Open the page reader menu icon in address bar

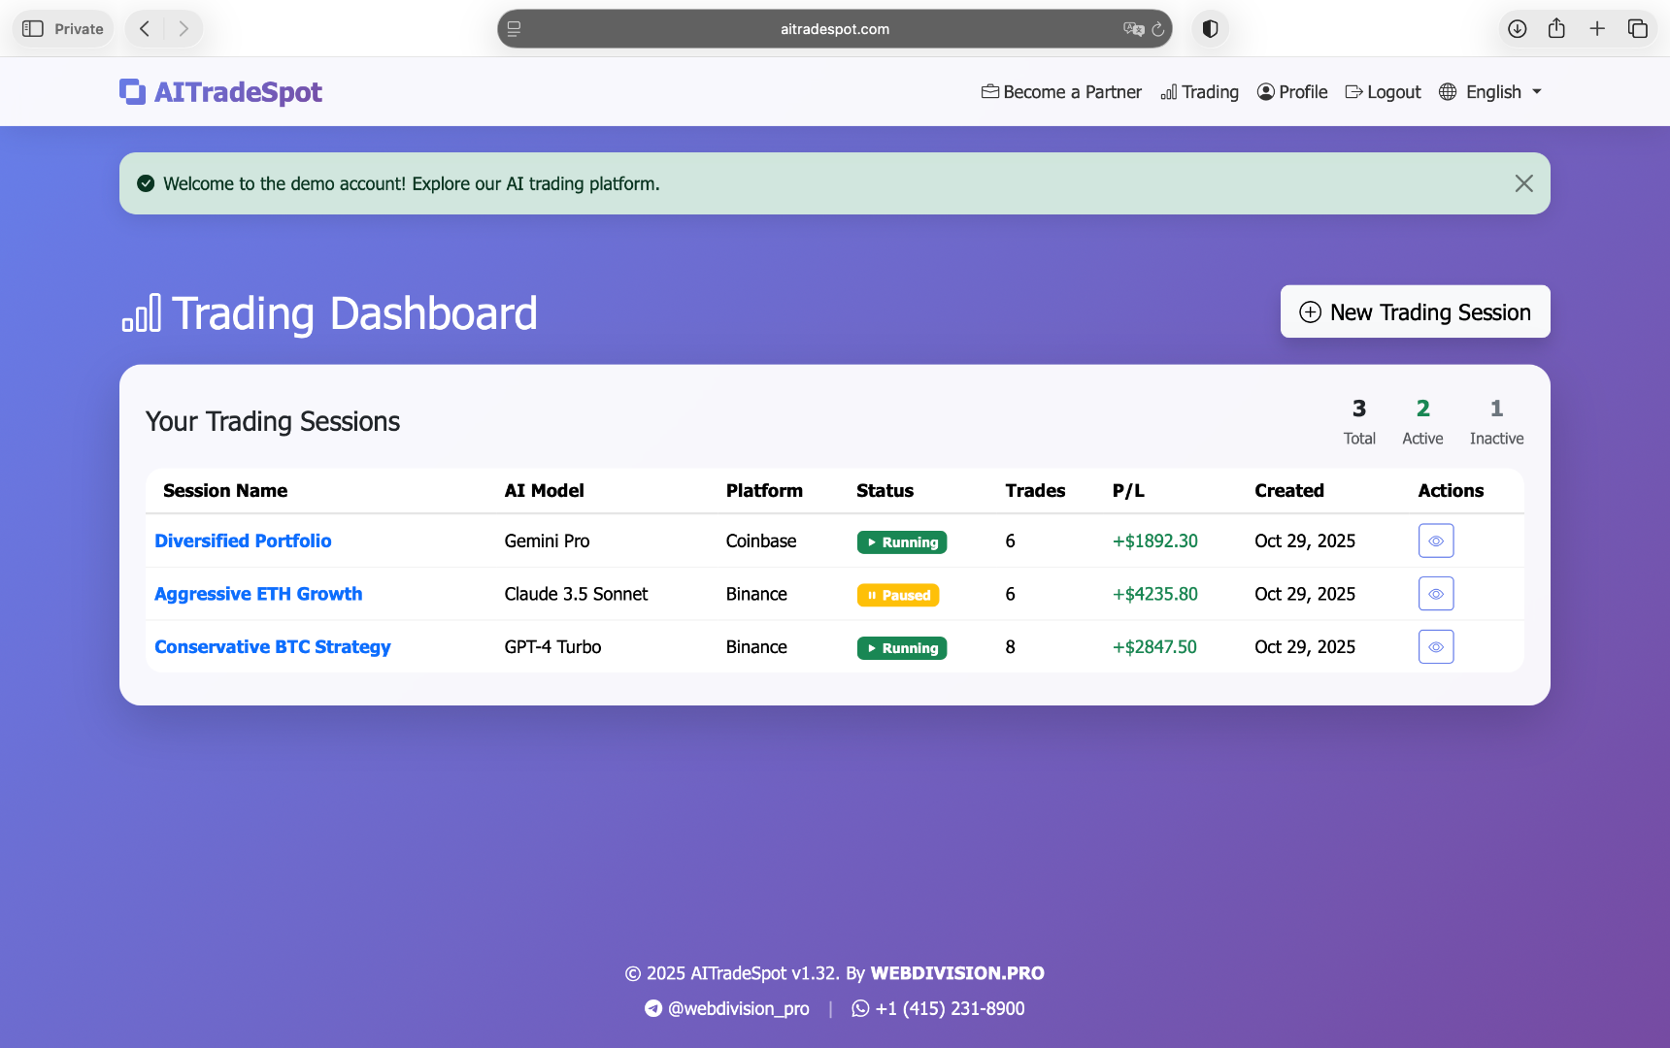pos(515,29)
